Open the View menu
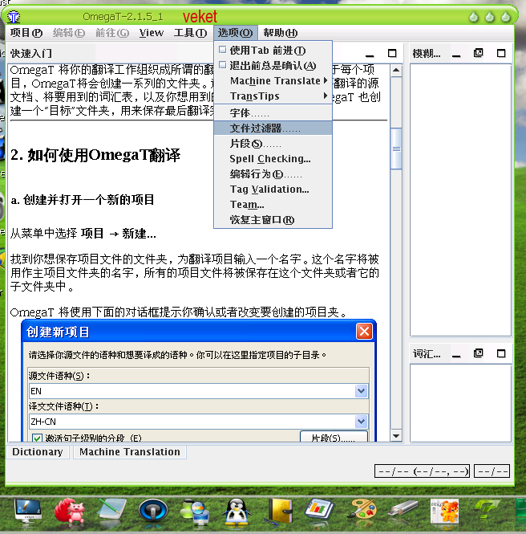 click(x=152, y=33)
